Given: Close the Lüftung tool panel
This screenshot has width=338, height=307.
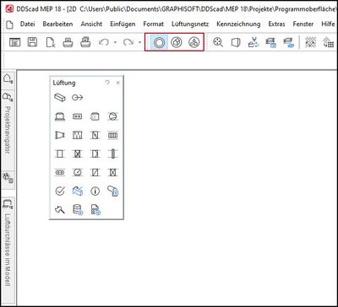Looking at the screenshot, I should [118, 83].
